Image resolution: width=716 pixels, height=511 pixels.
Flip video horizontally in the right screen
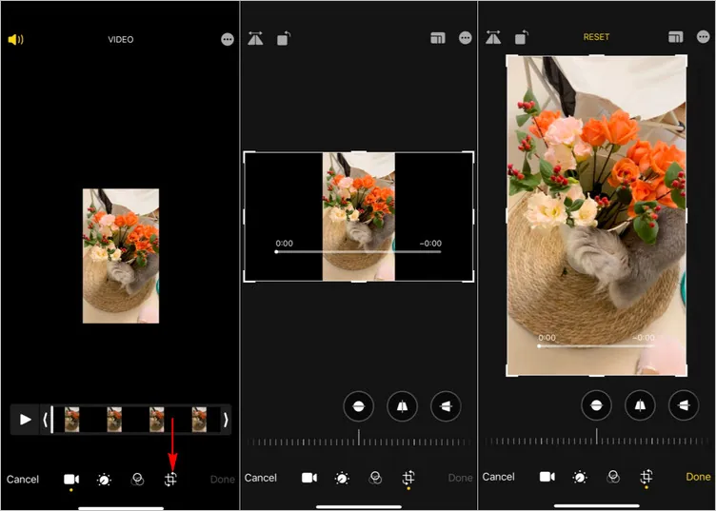point(493,37)
